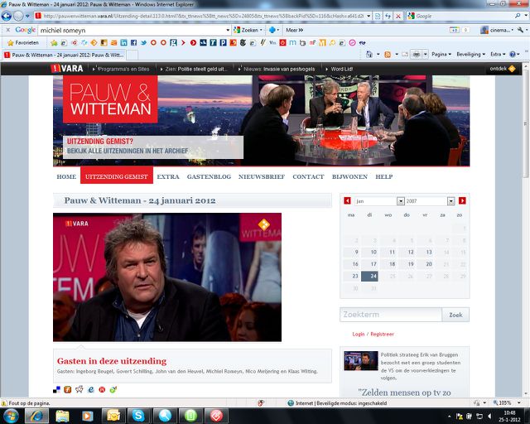This screenshot has height=424, width=530.
Task: Open Windows Explorer folder on taskbar
Action: click(x=62, y=416)
